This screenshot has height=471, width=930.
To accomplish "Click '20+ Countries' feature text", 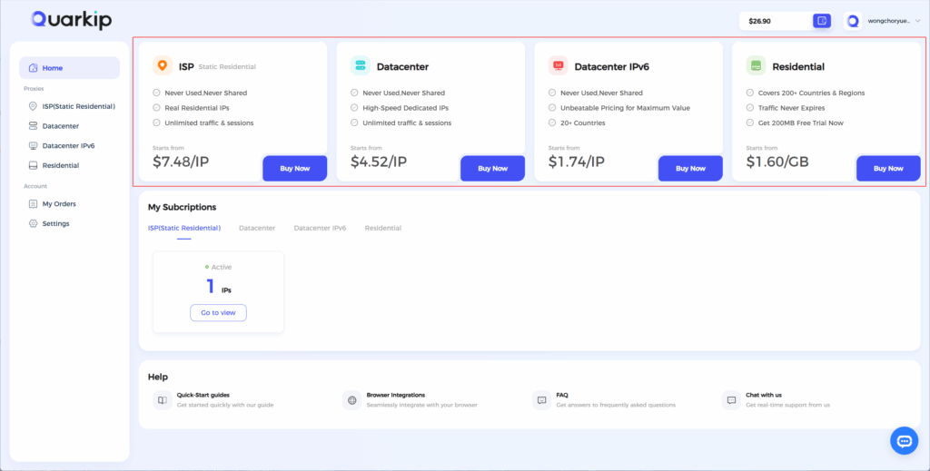I will 583,123.
